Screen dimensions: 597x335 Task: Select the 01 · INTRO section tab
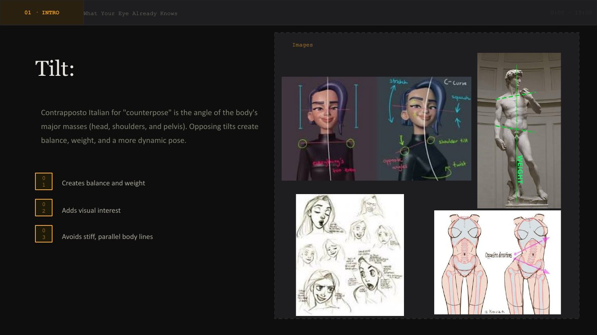click(x=42, y=13)
